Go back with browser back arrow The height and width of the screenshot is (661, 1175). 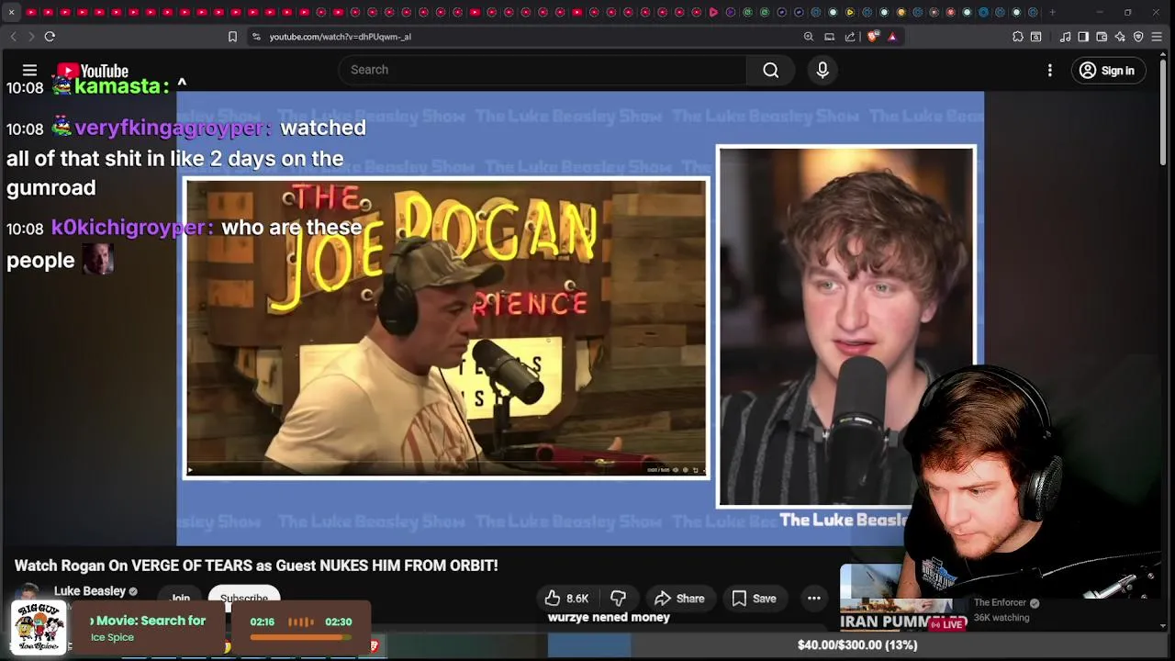click(13, 37)
